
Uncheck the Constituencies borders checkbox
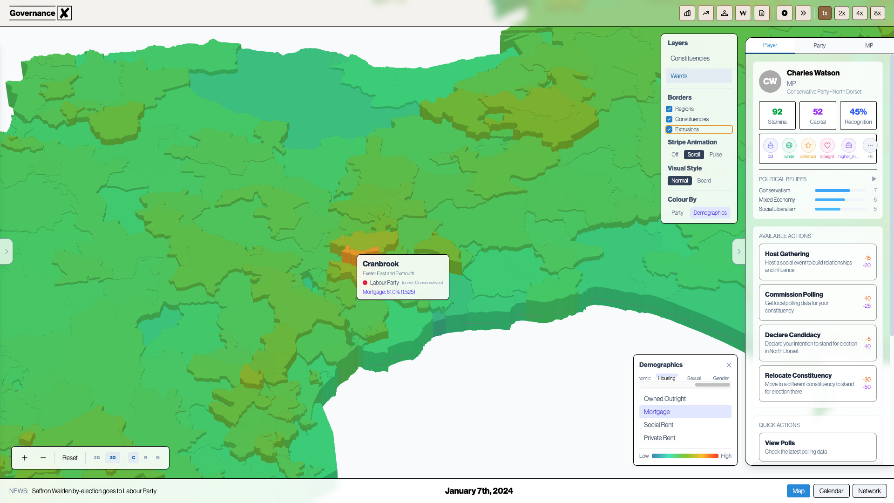[x=669, y=119]
